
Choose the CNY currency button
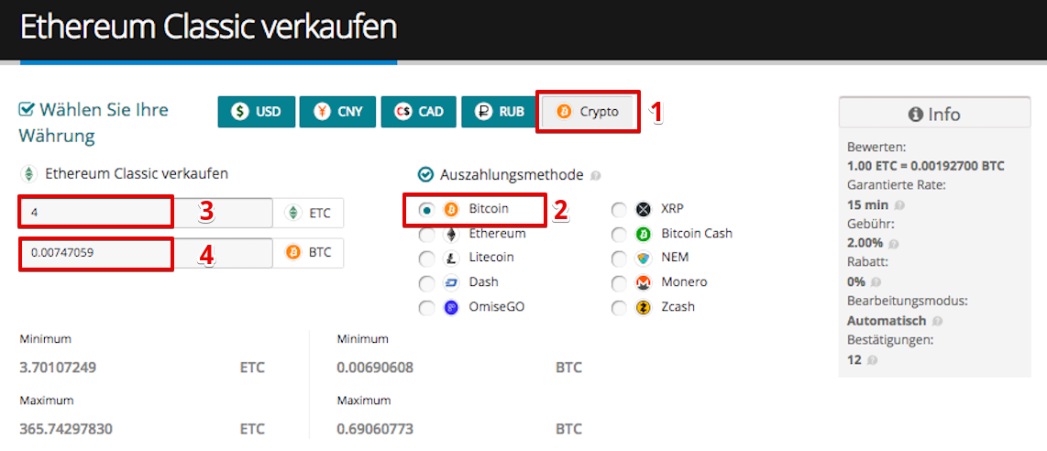coord(338,112)
